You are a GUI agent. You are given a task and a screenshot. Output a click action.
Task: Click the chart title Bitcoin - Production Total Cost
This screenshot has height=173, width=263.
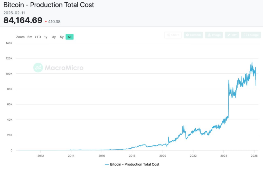coord(49,5)
